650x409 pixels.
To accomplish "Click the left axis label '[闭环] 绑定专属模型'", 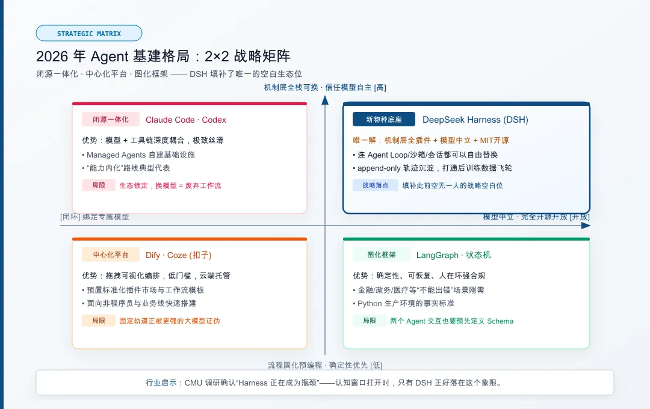I will [94, 217].
